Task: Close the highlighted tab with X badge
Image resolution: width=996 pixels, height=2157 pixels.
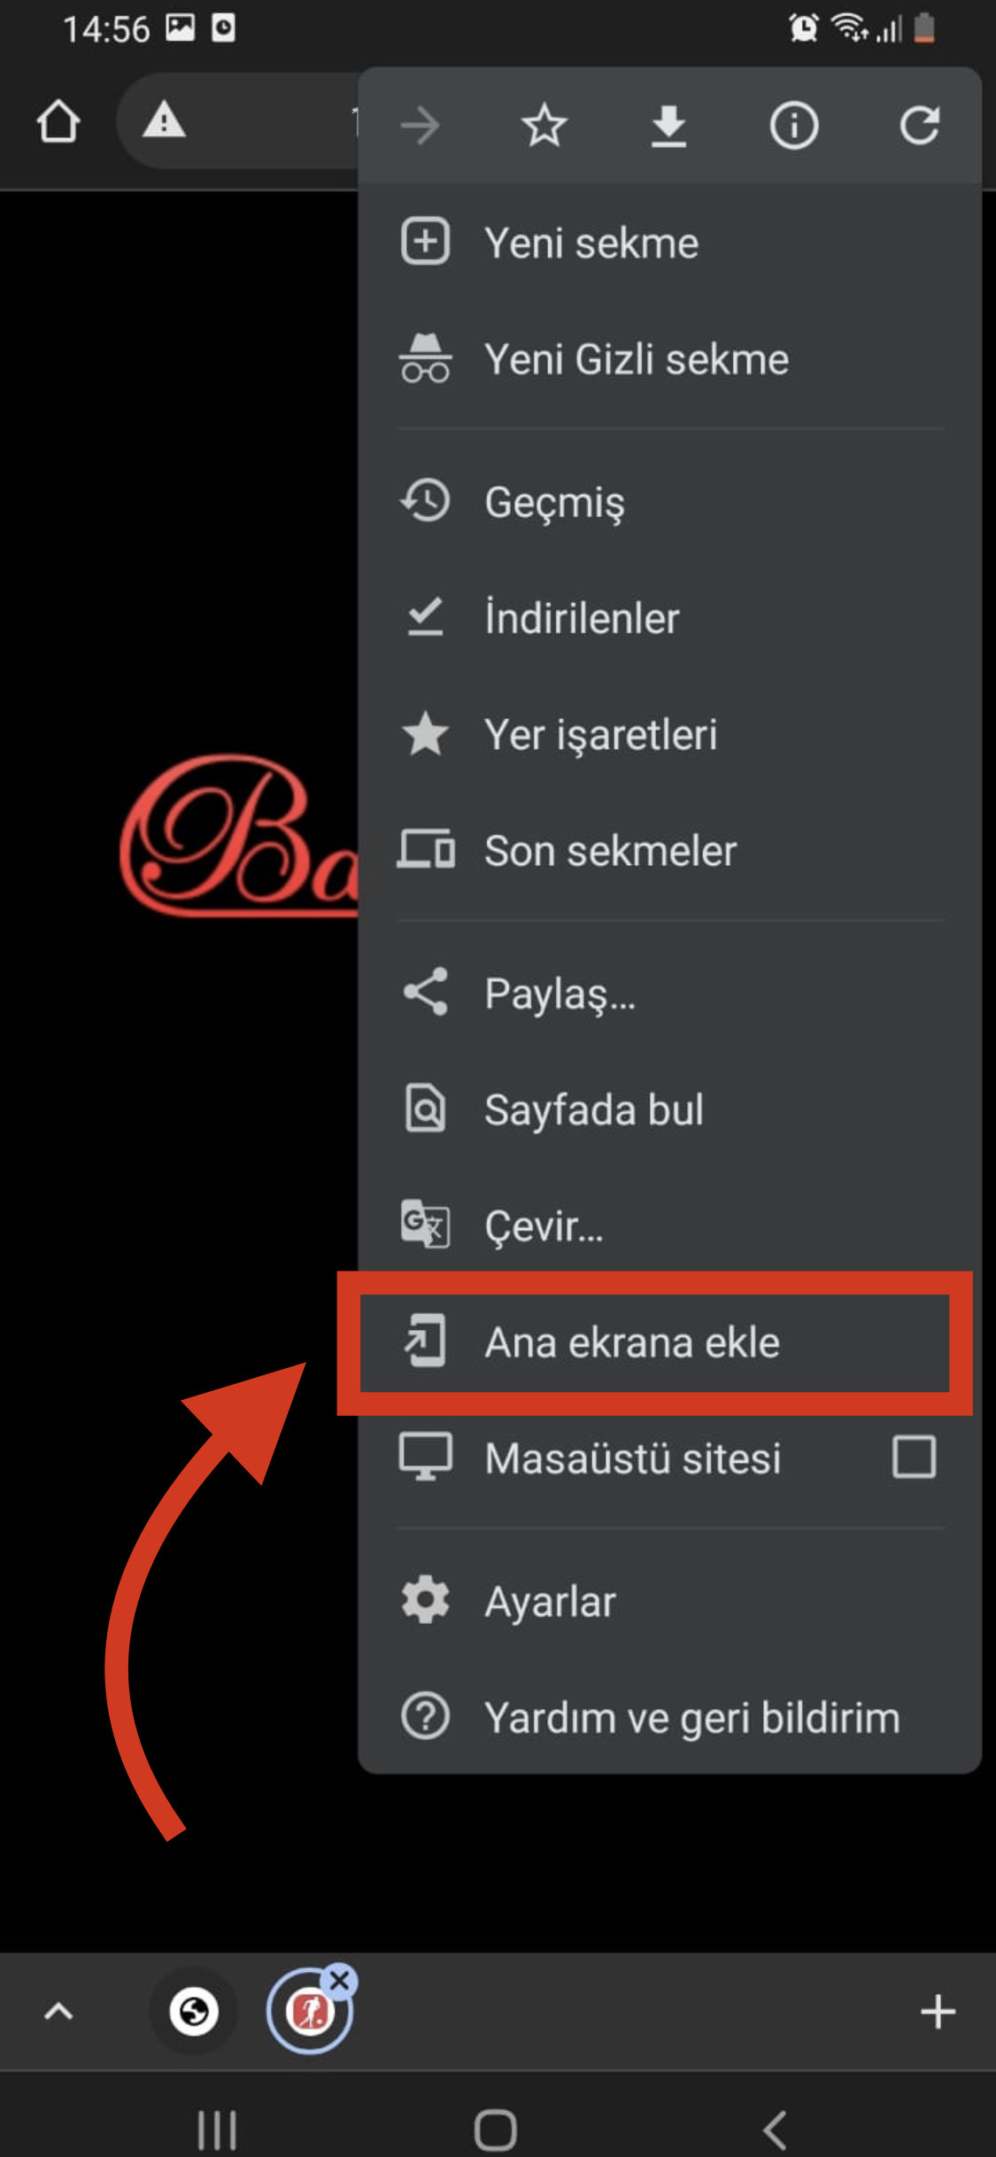Action: point(339,1981)
